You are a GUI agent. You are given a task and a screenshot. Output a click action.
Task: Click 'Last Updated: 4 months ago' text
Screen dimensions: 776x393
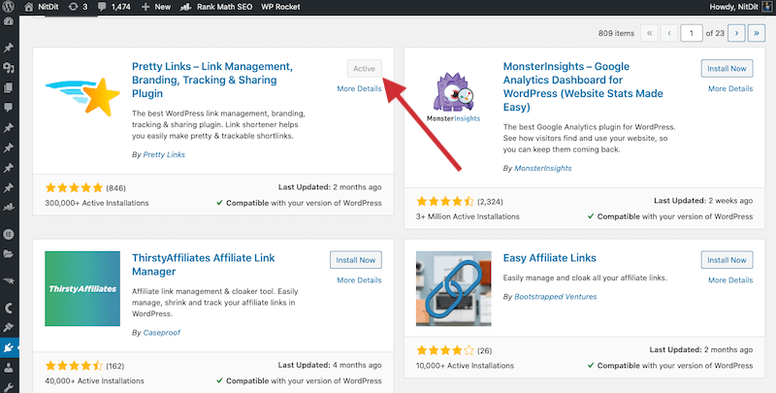click(x=330, y=365)
